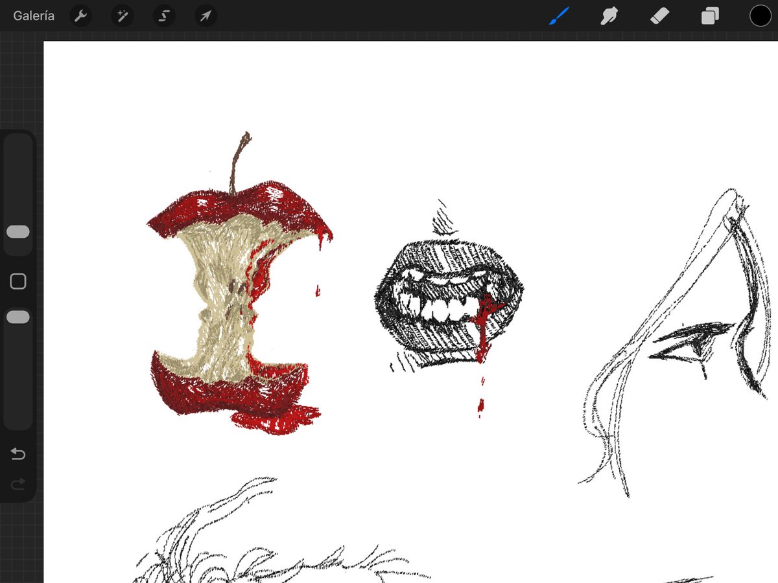Viewport: 778px width, 583px height.
Task: Select the Smudge finger tool
Action: coord(609,16)
